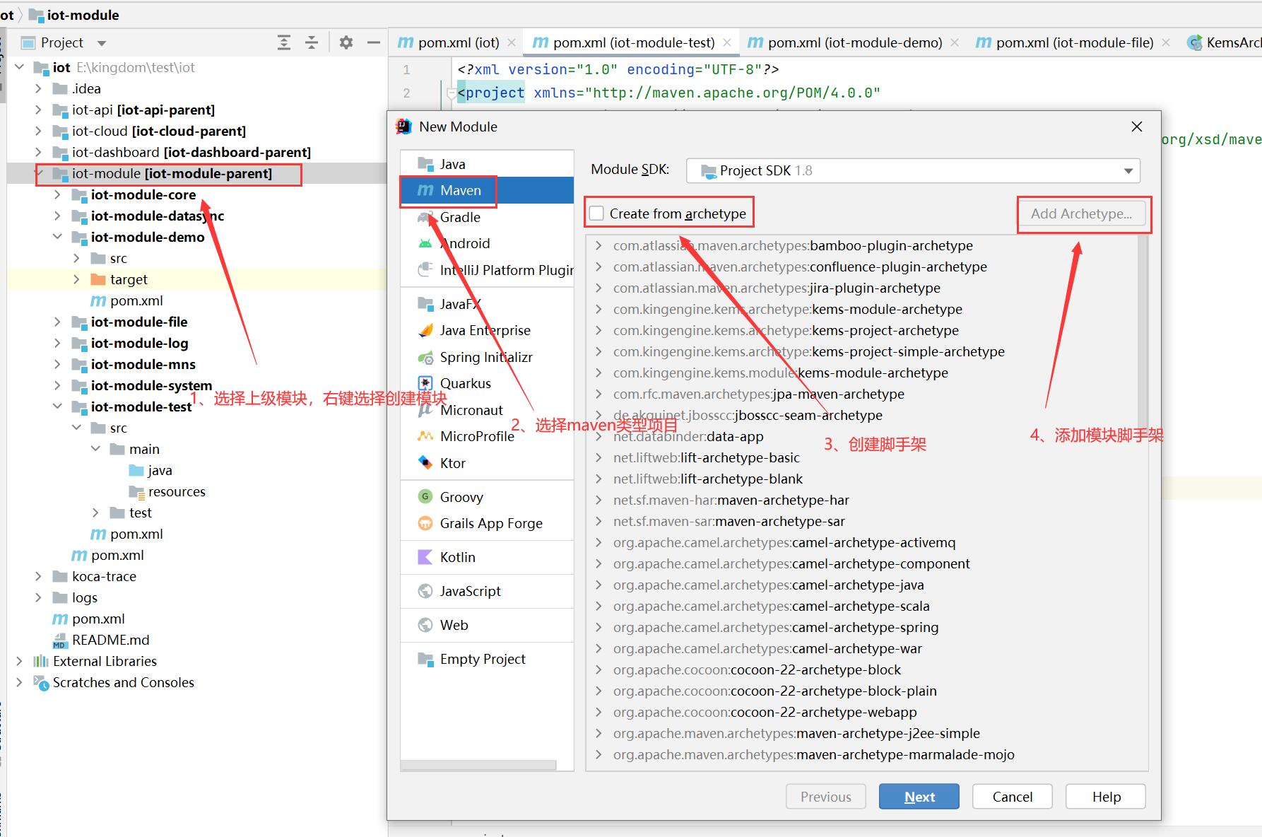Image resolution: width=1262 pixels, height=837 pixels.
Task: Select the target folder under iot-module-demo
Action: 129,279
